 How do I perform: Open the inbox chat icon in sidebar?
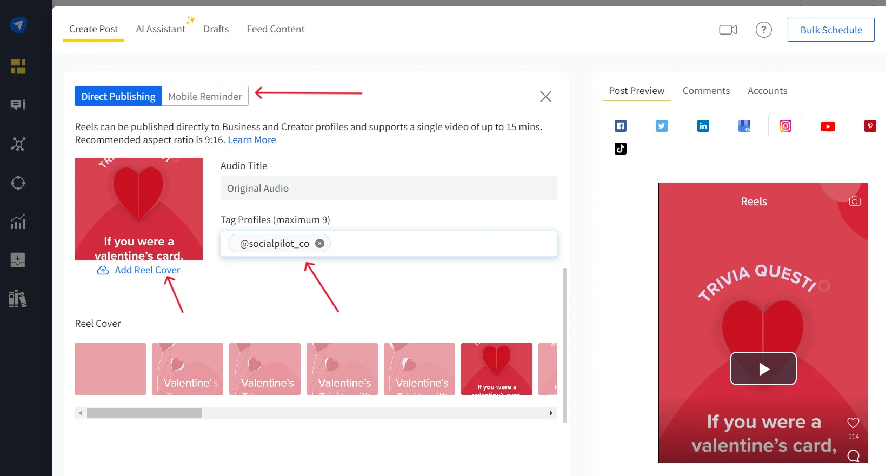pos(18,105)
